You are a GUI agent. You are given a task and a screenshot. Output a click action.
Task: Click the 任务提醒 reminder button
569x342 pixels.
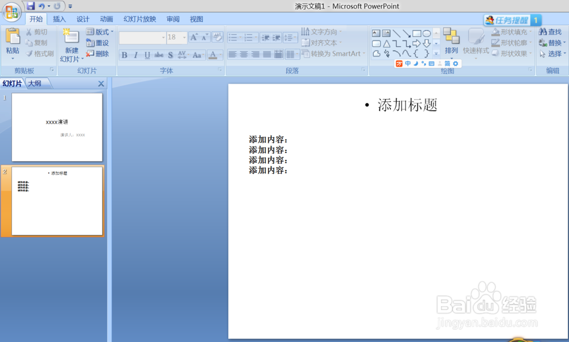(x=513, y=20)
